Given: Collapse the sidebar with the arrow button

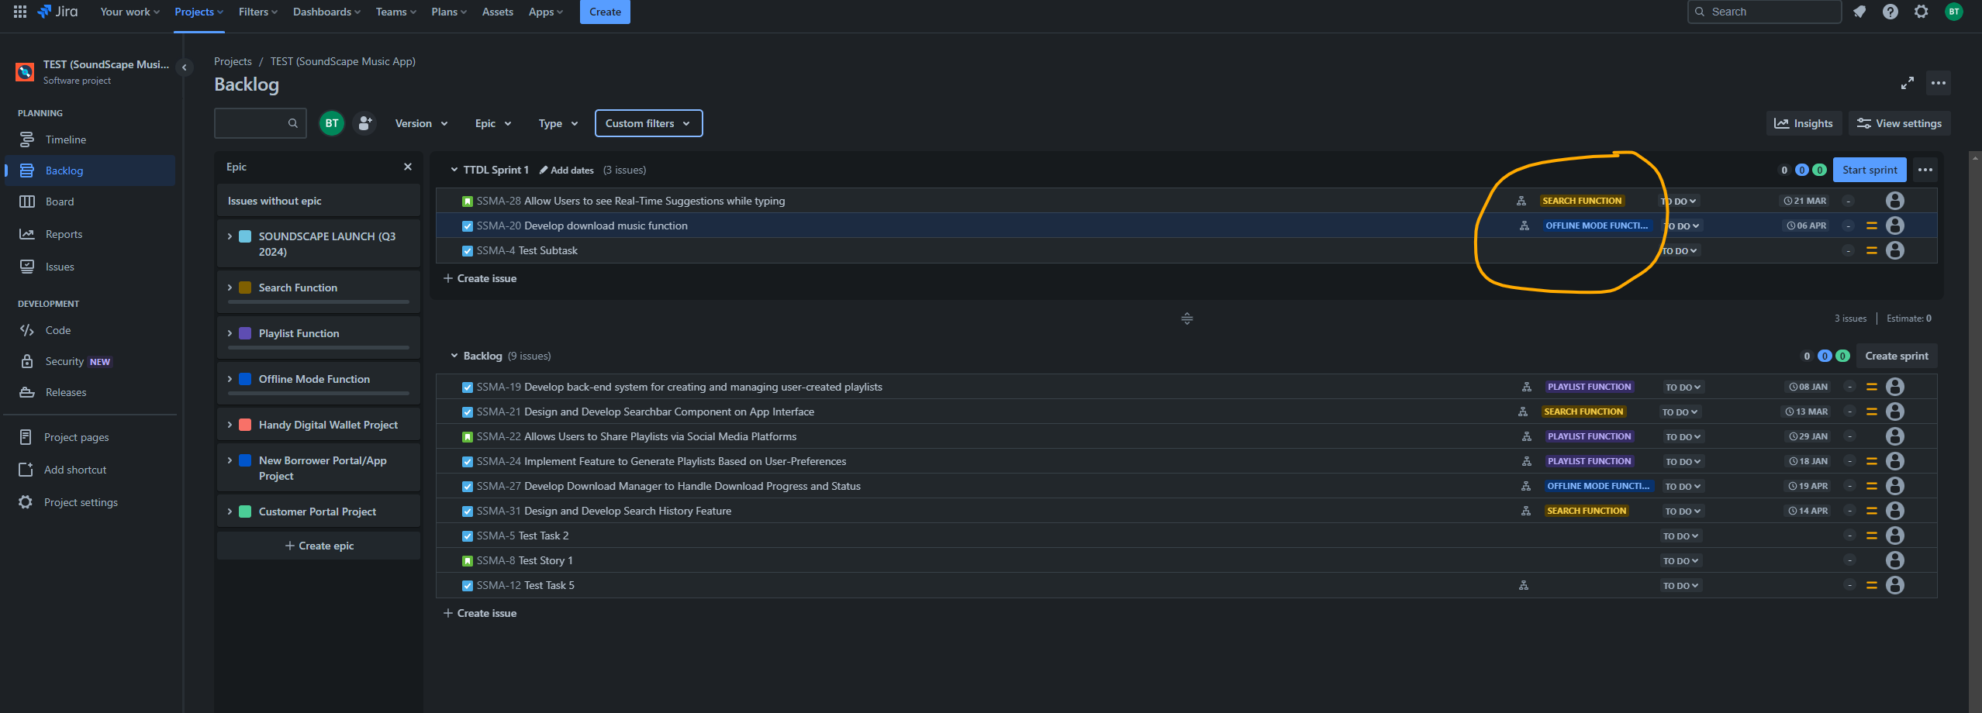Looking at the screenshot, I should [x=185, y=67].
